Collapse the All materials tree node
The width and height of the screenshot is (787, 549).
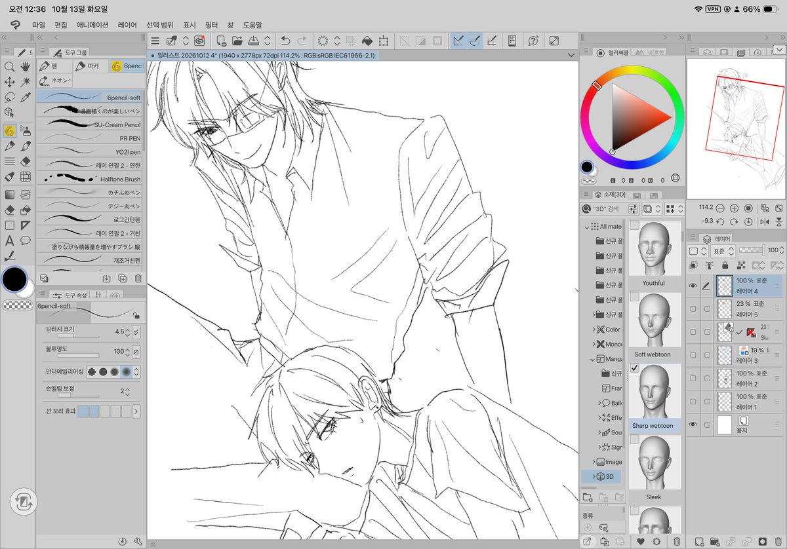pyautogui.click(x=587, y=226)
